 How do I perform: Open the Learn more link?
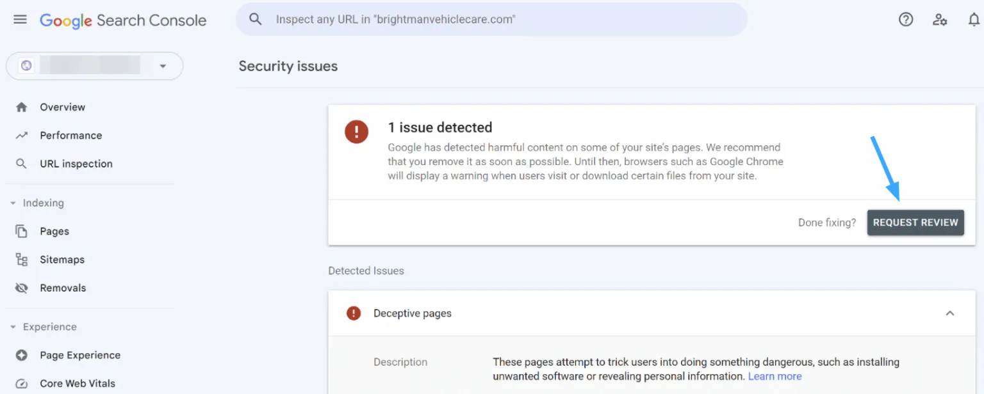click(x=775, y=376)
